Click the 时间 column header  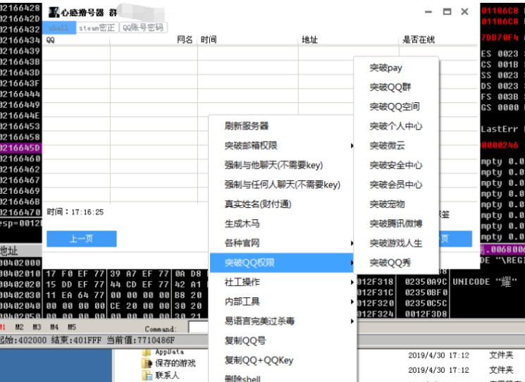248,40
